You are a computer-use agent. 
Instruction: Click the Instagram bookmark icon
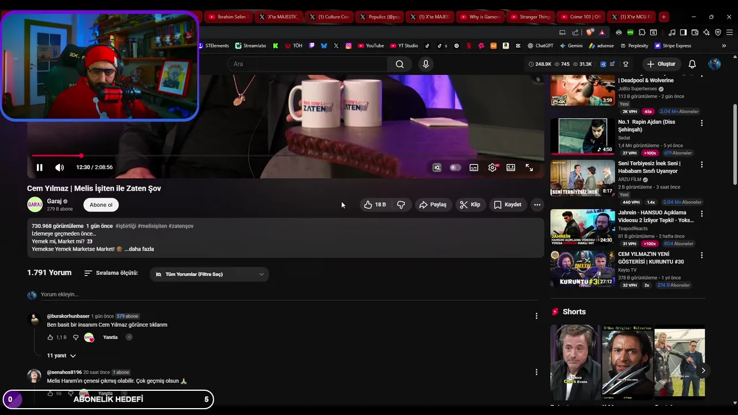tap(348, 46)
